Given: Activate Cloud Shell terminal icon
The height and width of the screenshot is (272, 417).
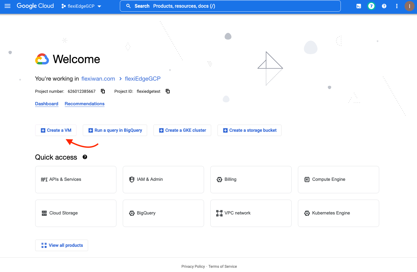Looking at the screenshot, I should [x=359, y=6].
